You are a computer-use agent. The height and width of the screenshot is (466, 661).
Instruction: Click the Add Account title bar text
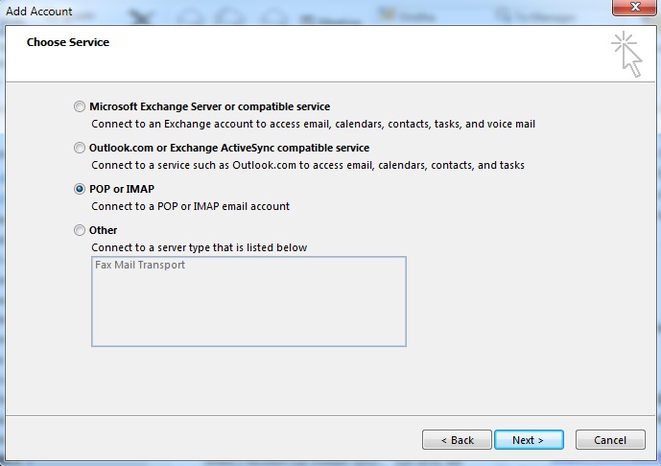point(38,11)
